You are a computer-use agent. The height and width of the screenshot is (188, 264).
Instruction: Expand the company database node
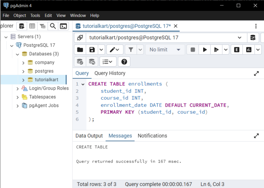[23, 63]
